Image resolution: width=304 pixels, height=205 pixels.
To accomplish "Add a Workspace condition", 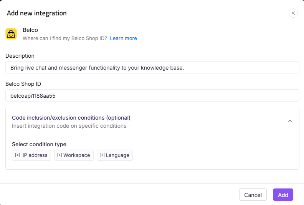I will click(x=74, y=155).
